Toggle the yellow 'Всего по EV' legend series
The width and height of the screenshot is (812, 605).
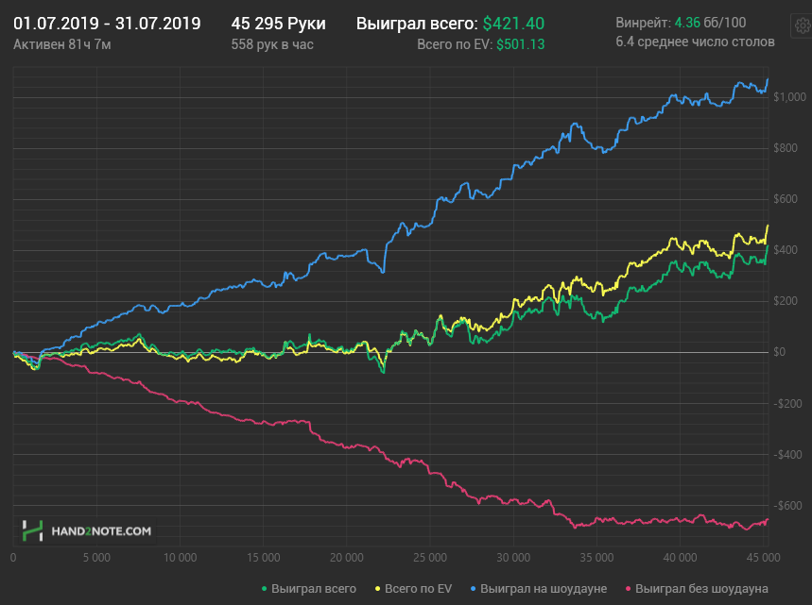(x=413, y=588)
